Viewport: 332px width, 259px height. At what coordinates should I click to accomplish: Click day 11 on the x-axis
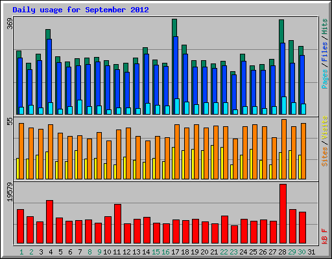(117, 252)
